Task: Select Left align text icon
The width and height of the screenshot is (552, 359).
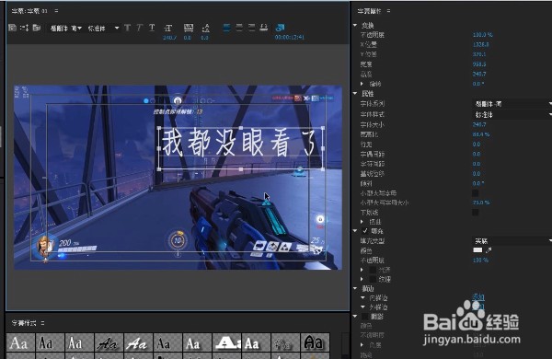Action: click(x=226, y=28)
